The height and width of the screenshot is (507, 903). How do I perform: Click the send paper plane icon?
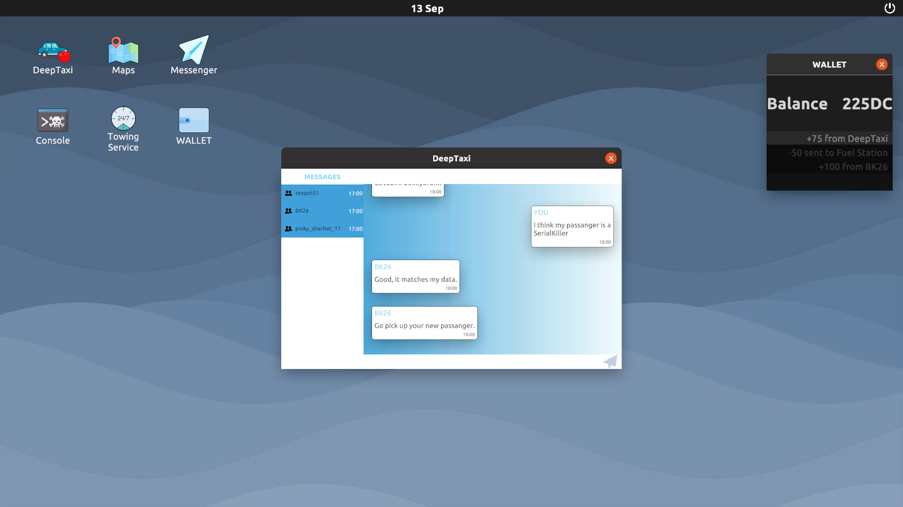point(610,361)
